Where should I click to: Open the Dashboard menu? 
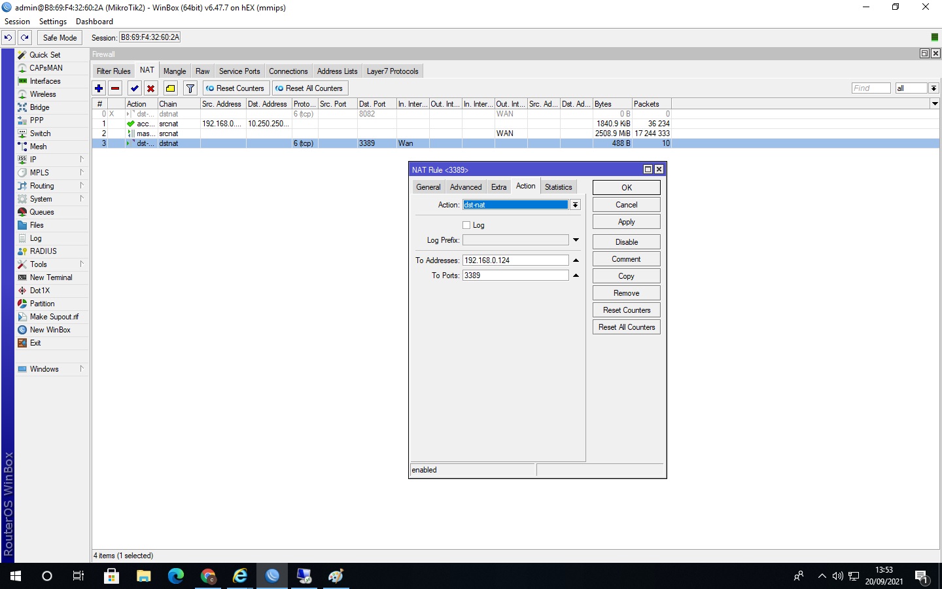coord(94,22)
